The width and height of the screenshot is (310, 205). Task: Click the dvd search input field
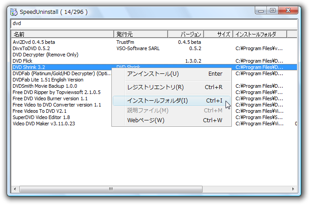tap(154, 23)
